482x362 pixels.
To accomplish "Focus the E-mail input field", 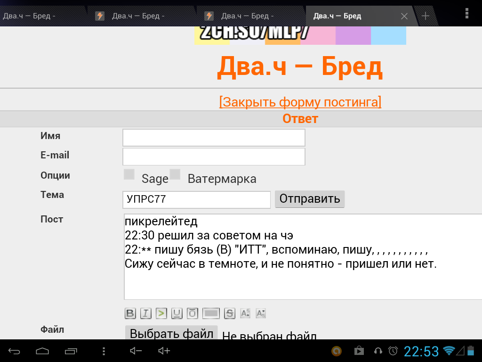I will (x=214, y=156).
